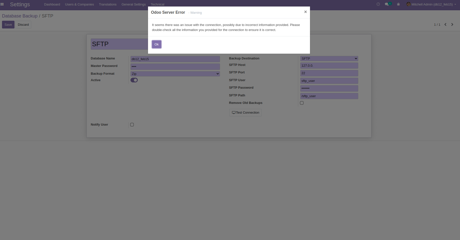Open the Dashboard menu

[52, 4]
